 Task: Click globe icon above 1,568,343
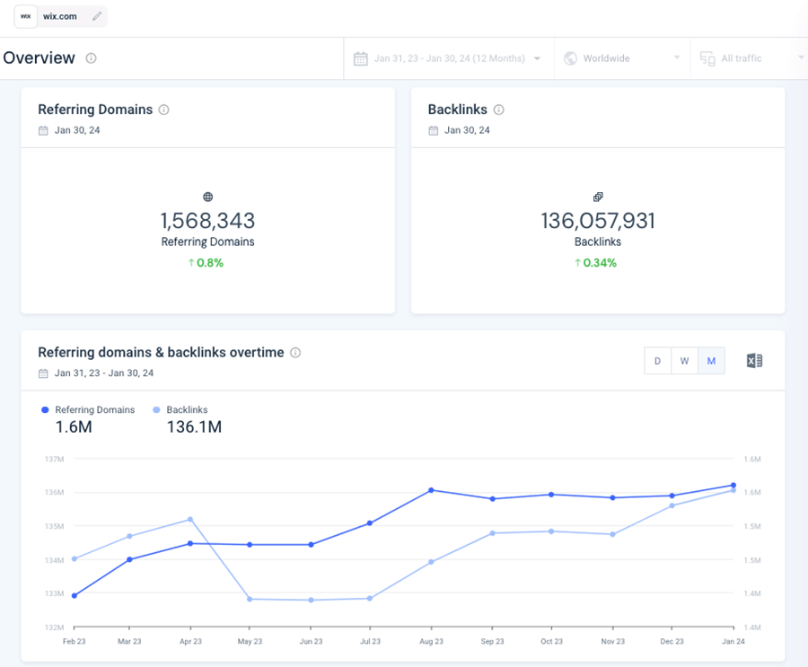[x=207, y=197]
